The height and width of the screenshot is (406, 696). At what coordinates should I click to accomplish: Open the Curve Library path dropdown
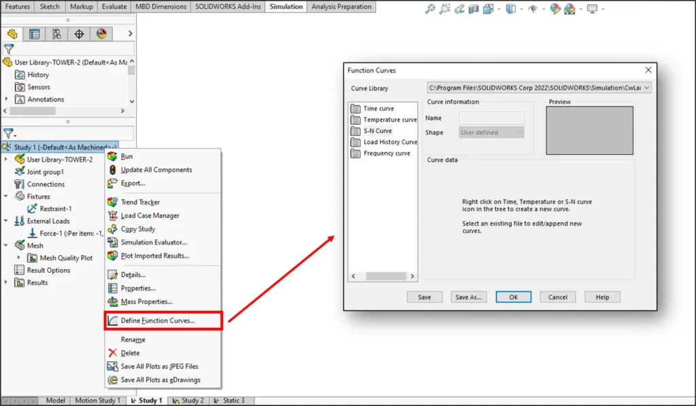coord(648,87)
